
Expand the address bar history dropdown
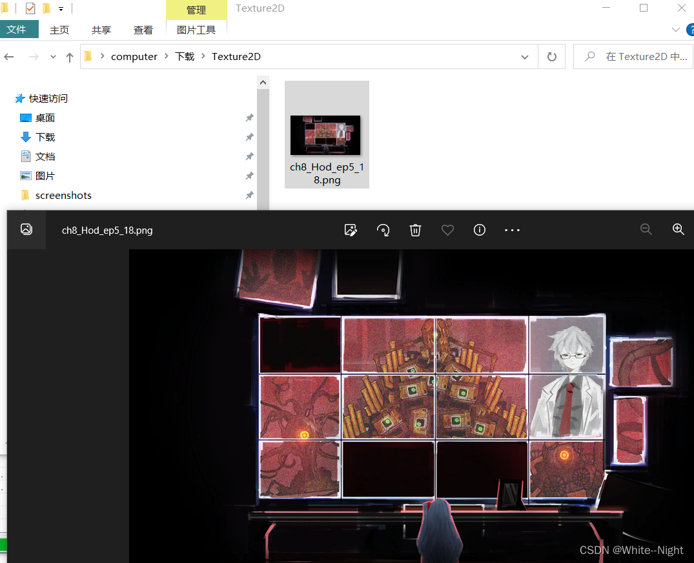coord(525,57)
